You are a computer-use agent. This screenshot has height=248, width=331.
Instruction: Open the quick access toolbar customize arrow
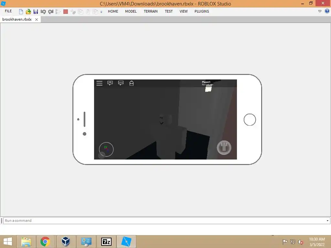[101, 12]
